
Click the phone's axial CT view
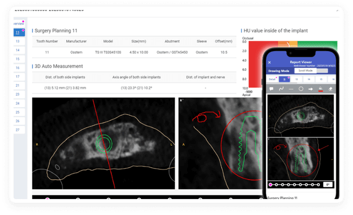pyautogui.click(x=301, y=115)
